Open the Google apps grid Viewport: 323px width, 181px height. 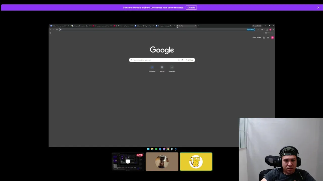(268, 37)
